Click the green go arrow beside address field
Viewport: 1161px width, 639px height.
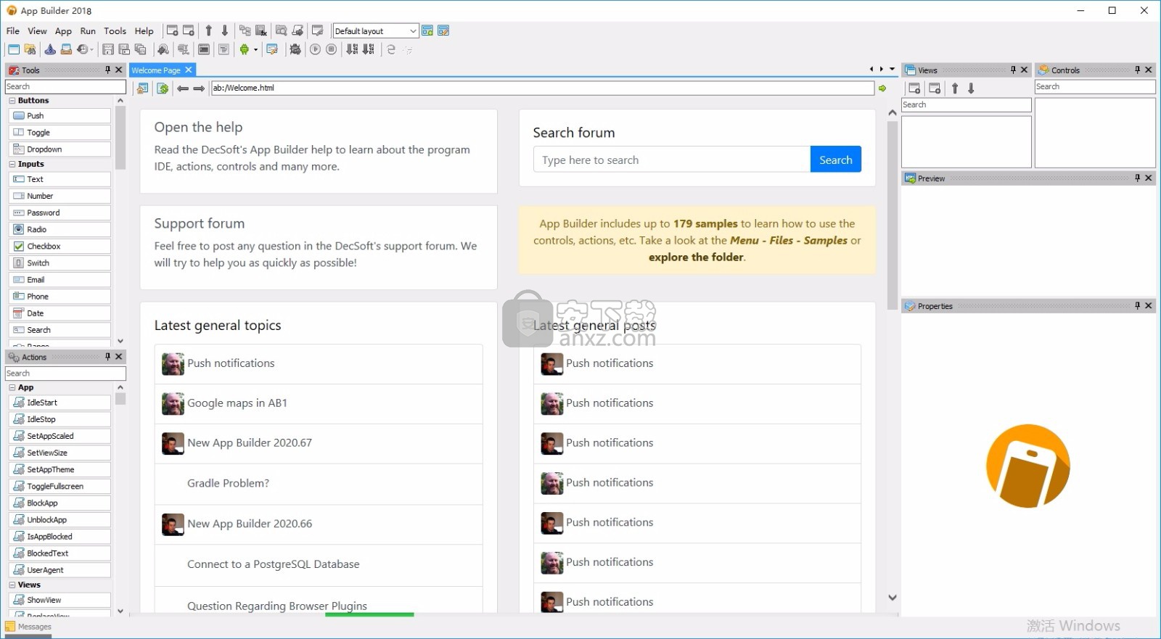tap(882, 88)
